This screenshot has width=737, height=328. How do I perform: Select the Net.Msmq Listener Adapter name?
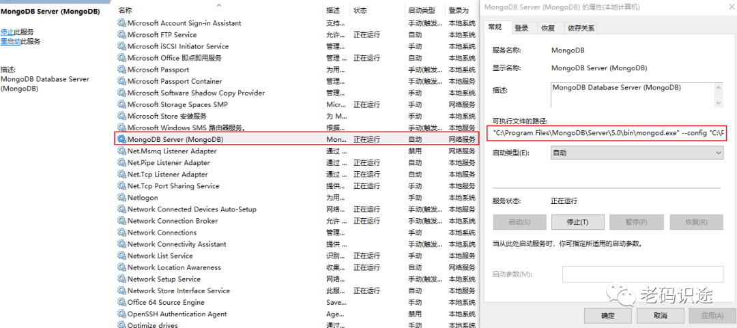pos(172,151)
